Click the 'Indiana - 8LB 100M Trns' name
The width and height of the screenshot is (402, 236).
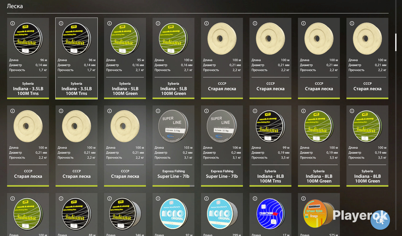coord(270,179)
